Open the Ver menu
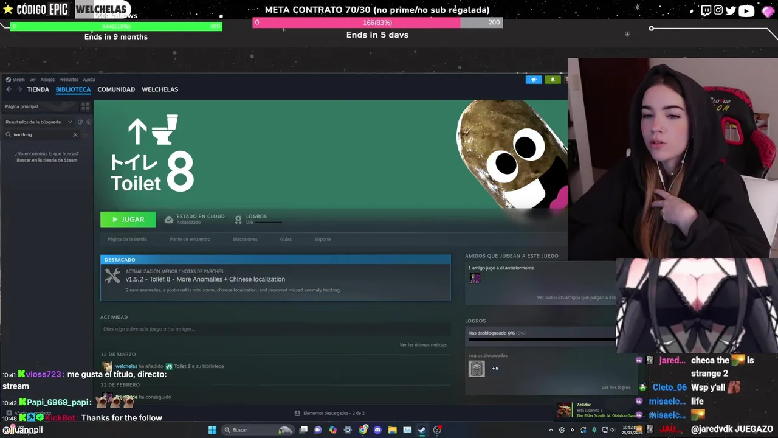Viewport: 778px width, 438px height. [x=32, y=80]
